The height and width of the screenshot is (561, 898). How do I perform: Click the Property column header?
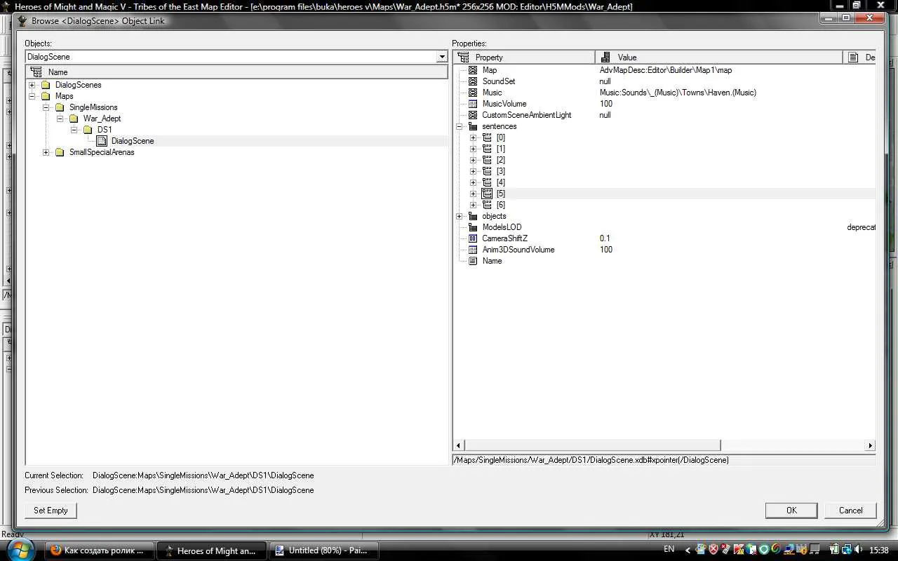tap(525, 57)
